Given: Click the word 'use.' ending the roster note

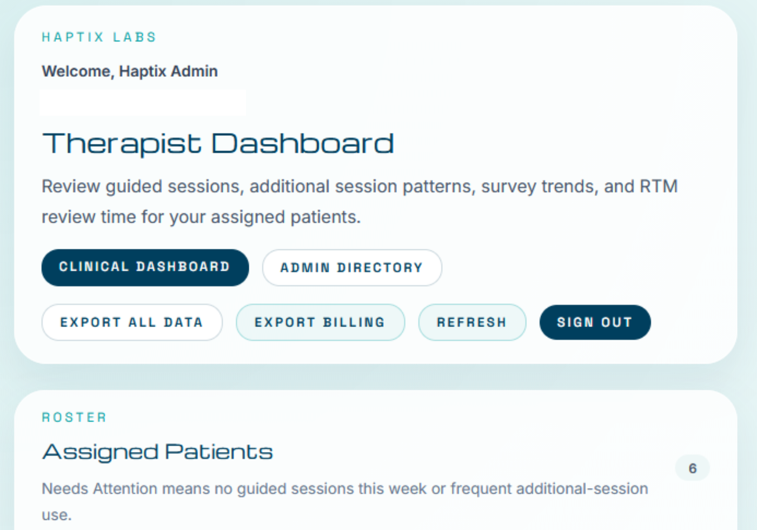Looking at the screenshot, I should 57,515.
